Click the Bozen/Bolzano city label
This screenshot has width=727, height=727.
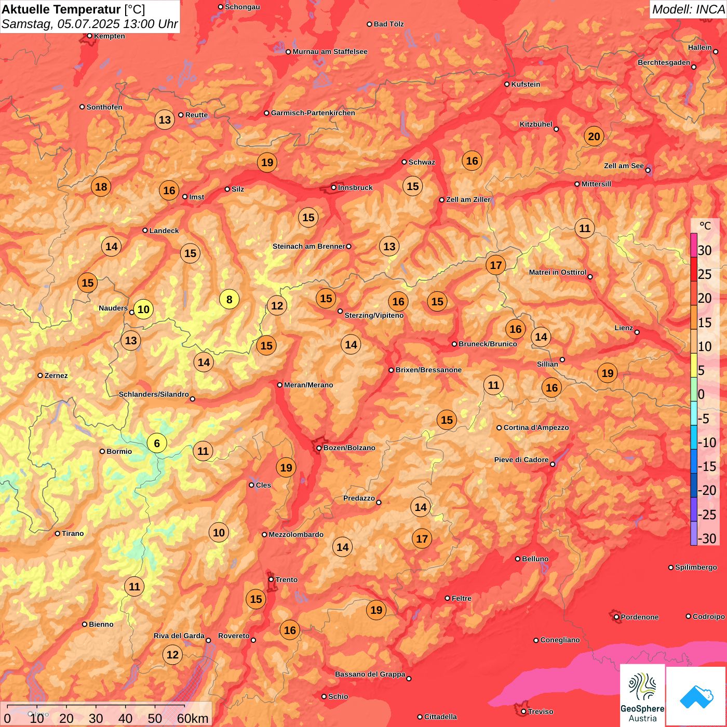pos(349,448)
